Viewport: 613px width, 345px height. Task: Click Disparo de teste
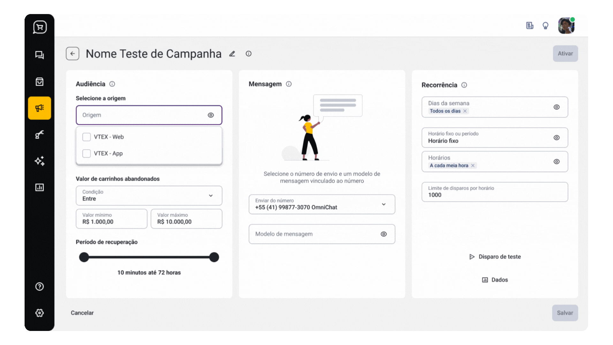(x=495, y=257)
